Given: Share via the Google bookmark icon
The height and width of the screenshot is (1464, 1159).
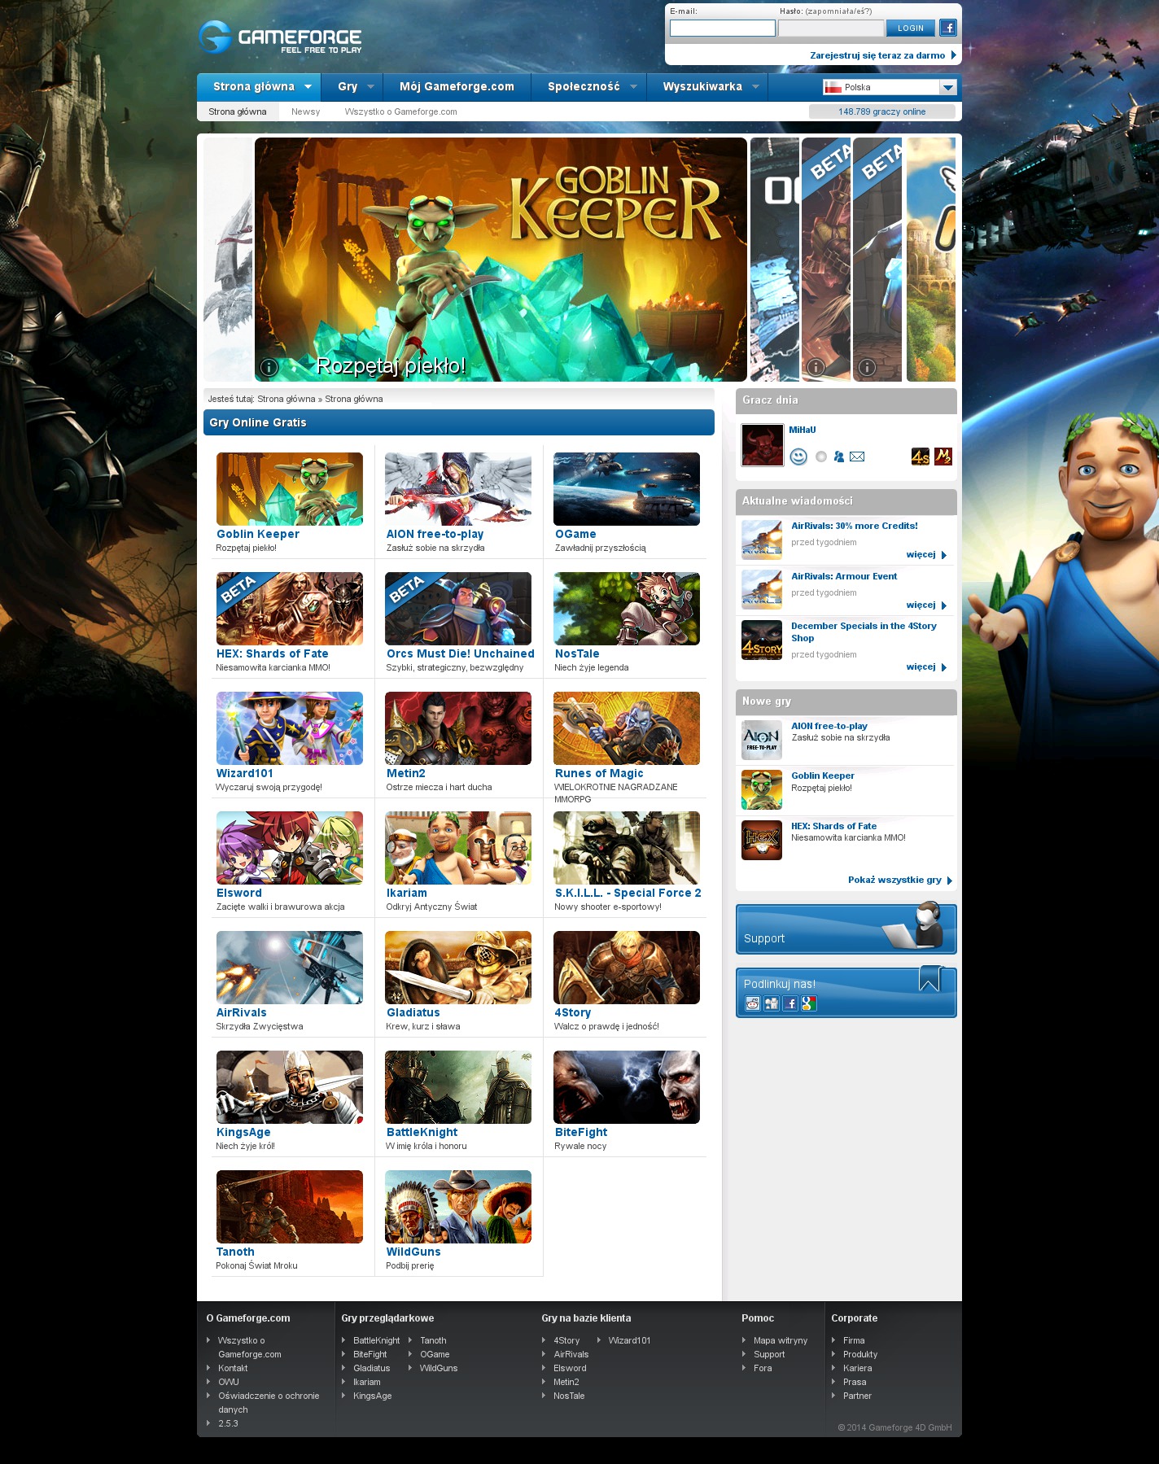Looking at the screenshot, I should (808, 1003).
